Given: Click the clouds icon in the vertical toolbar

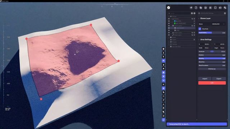Looking at the screenshot, I should (x=164, y=92).
